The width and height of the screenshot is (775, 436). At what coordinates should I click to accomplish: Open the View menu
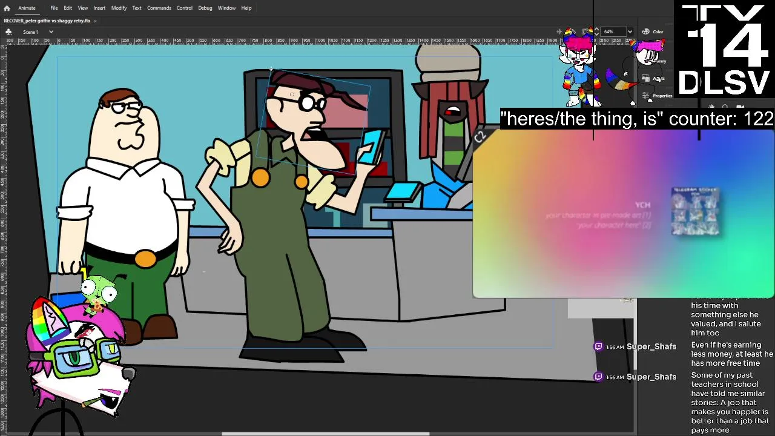pyautogui.click(x=83, y=8)
